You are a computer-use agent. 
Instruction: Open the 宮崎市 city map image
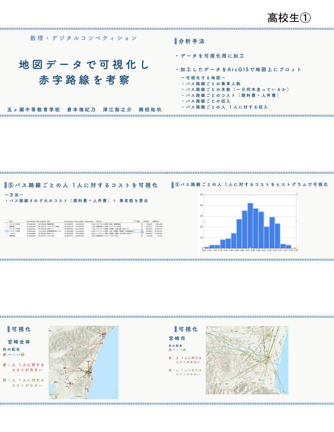pos(247,360)
